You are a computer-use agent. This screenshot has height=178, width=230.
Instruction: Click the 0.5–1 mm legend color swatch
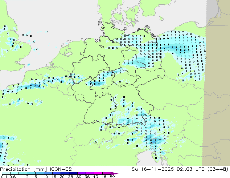[x=15, y=173]
